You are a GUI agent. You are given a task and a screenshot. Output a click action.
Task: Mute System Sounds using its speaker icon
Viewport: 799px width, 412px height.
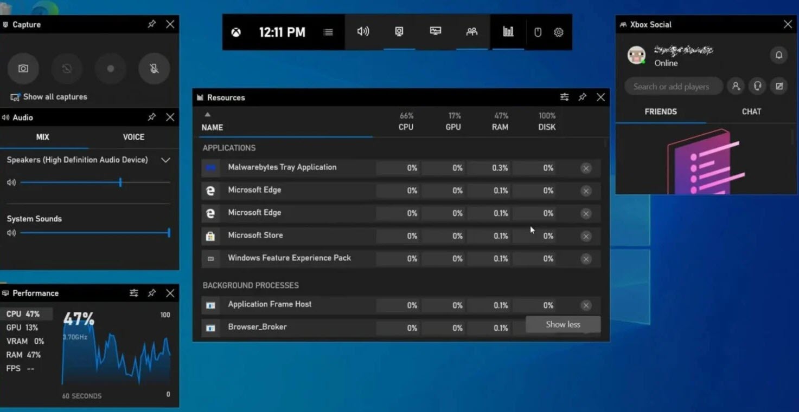pos(11,233)
